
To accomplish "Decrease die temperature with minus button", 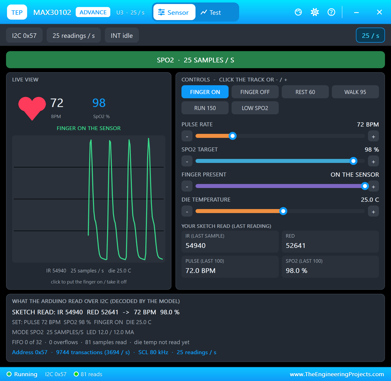I will pos(187,211).
